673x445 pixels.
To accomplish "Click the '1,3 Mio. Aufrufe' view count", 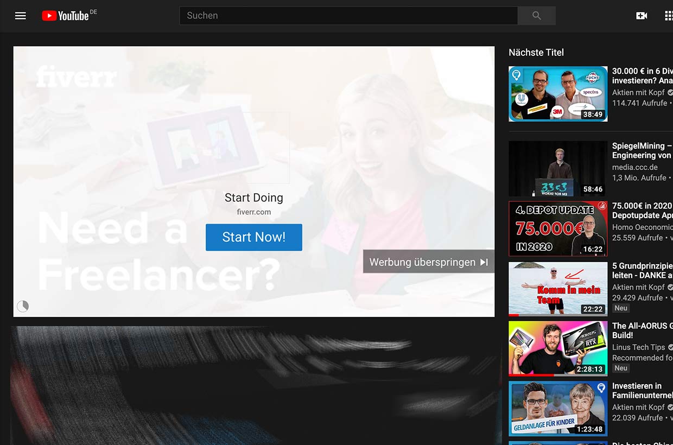I will pyautogui.click(x=639, y=178).
